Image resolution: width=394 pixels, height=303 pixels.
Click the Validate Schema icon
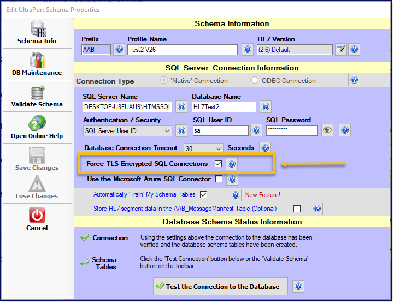click(x=37, y=93)
